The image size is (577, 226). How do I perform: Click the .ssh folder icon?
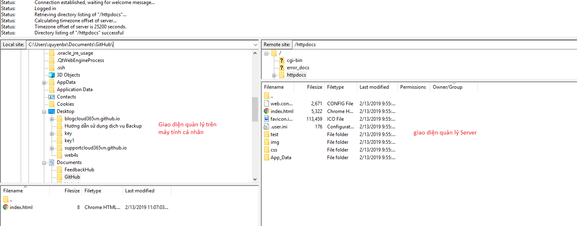[52, 68]
